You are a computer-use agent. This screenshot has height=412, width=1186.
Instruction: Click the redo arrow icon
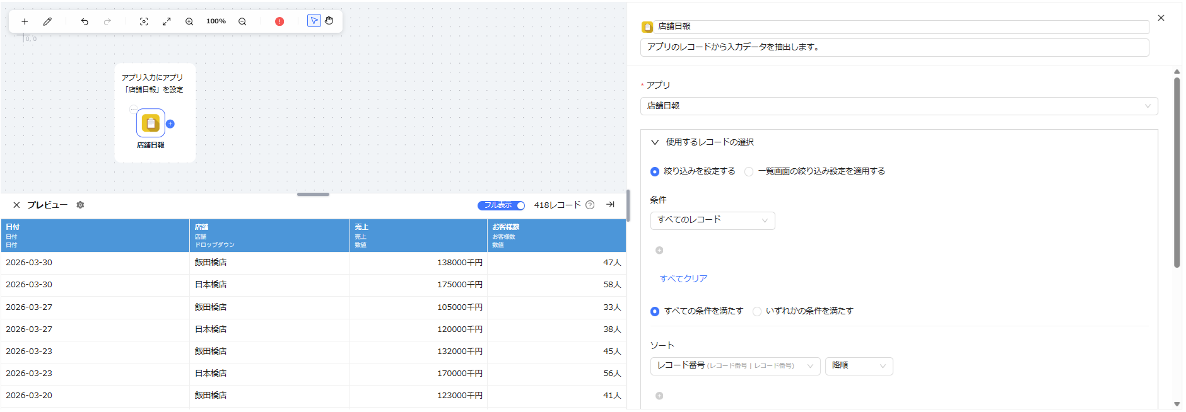pyautogui.click(x=107, y=21)
